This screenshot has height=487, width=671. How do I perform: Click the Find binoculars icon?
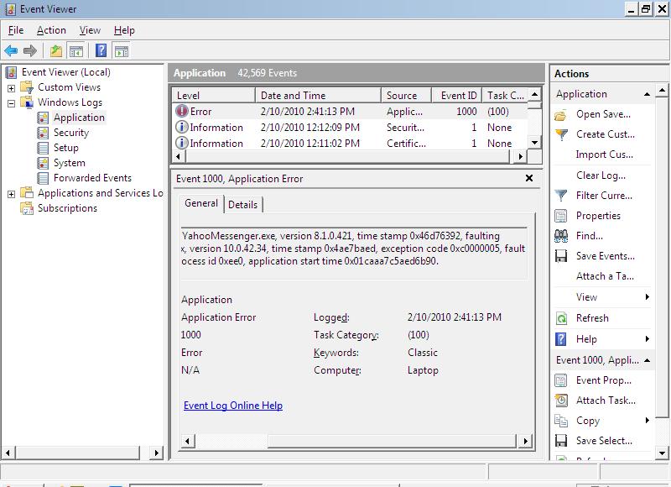pos(561,236)
